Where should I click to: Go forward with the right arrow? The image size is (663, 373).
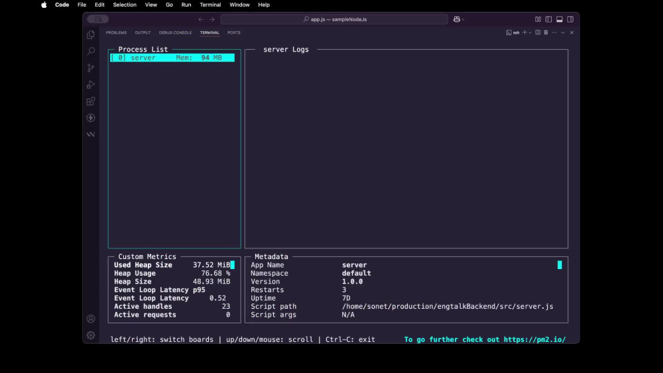(212, 19)
